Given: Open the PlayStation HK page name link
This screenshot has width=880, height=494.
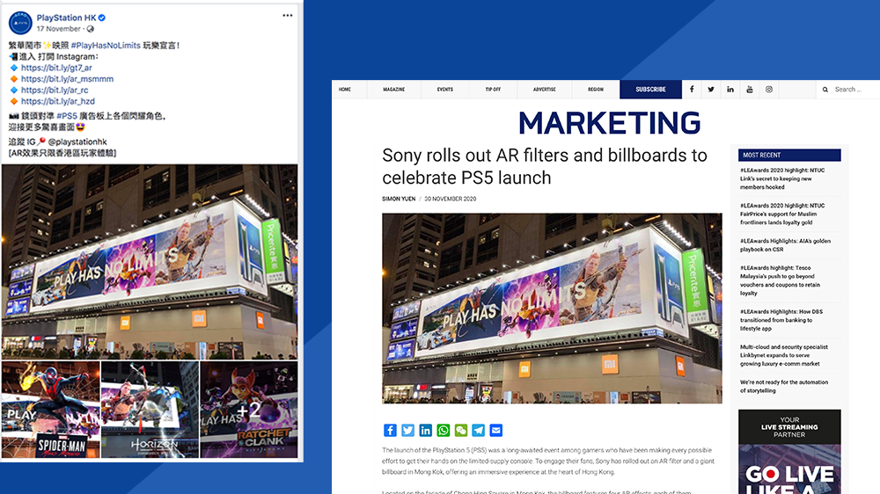Looking at the screenshot, I should pyautogui.click(x=66, y=18).
